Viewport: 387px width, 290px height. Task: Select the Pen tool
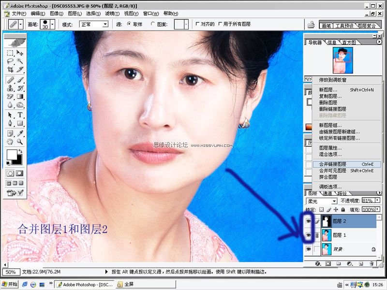click(10, 123)
